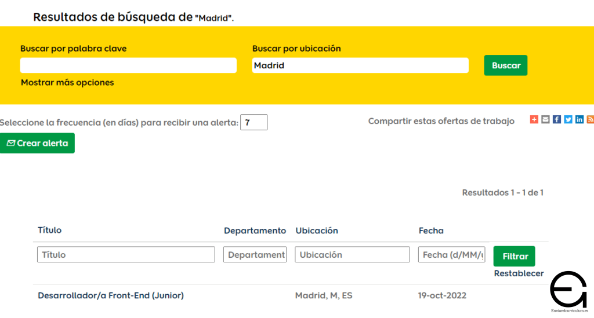Sort results by Título column header
The width and height of the screenshot is (594, 318).
point(50,230)
